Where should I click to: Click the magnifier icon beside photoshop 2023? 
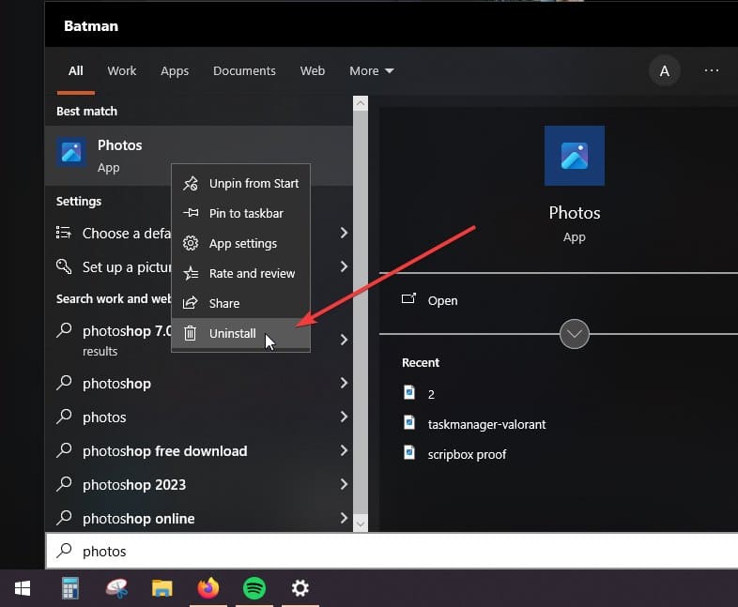click(64, 484)
